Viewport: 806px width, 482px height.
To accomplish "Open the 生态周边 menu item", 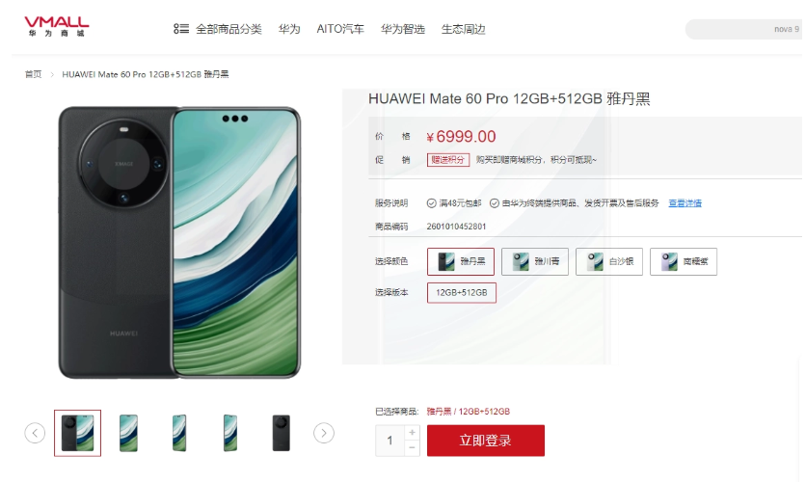I will pos(463,29).
